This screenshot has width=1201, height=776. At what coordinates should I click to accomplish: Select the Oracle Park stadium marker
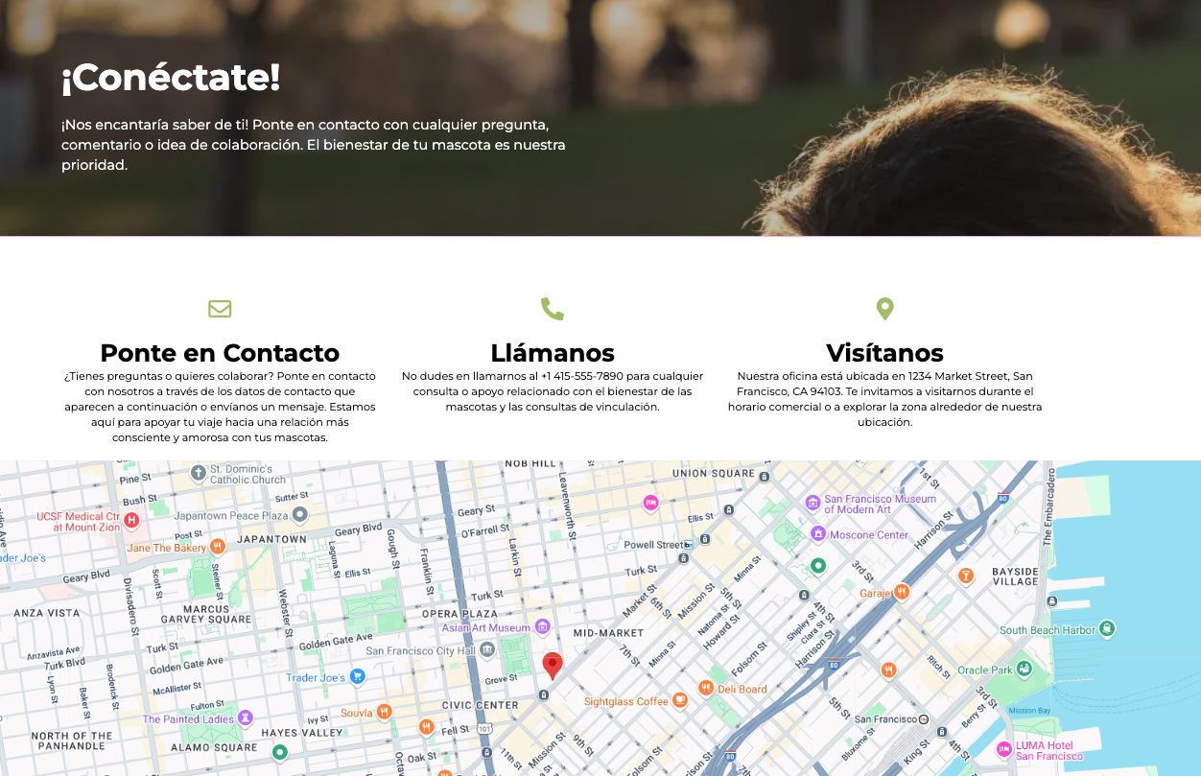pos(1024,670)
